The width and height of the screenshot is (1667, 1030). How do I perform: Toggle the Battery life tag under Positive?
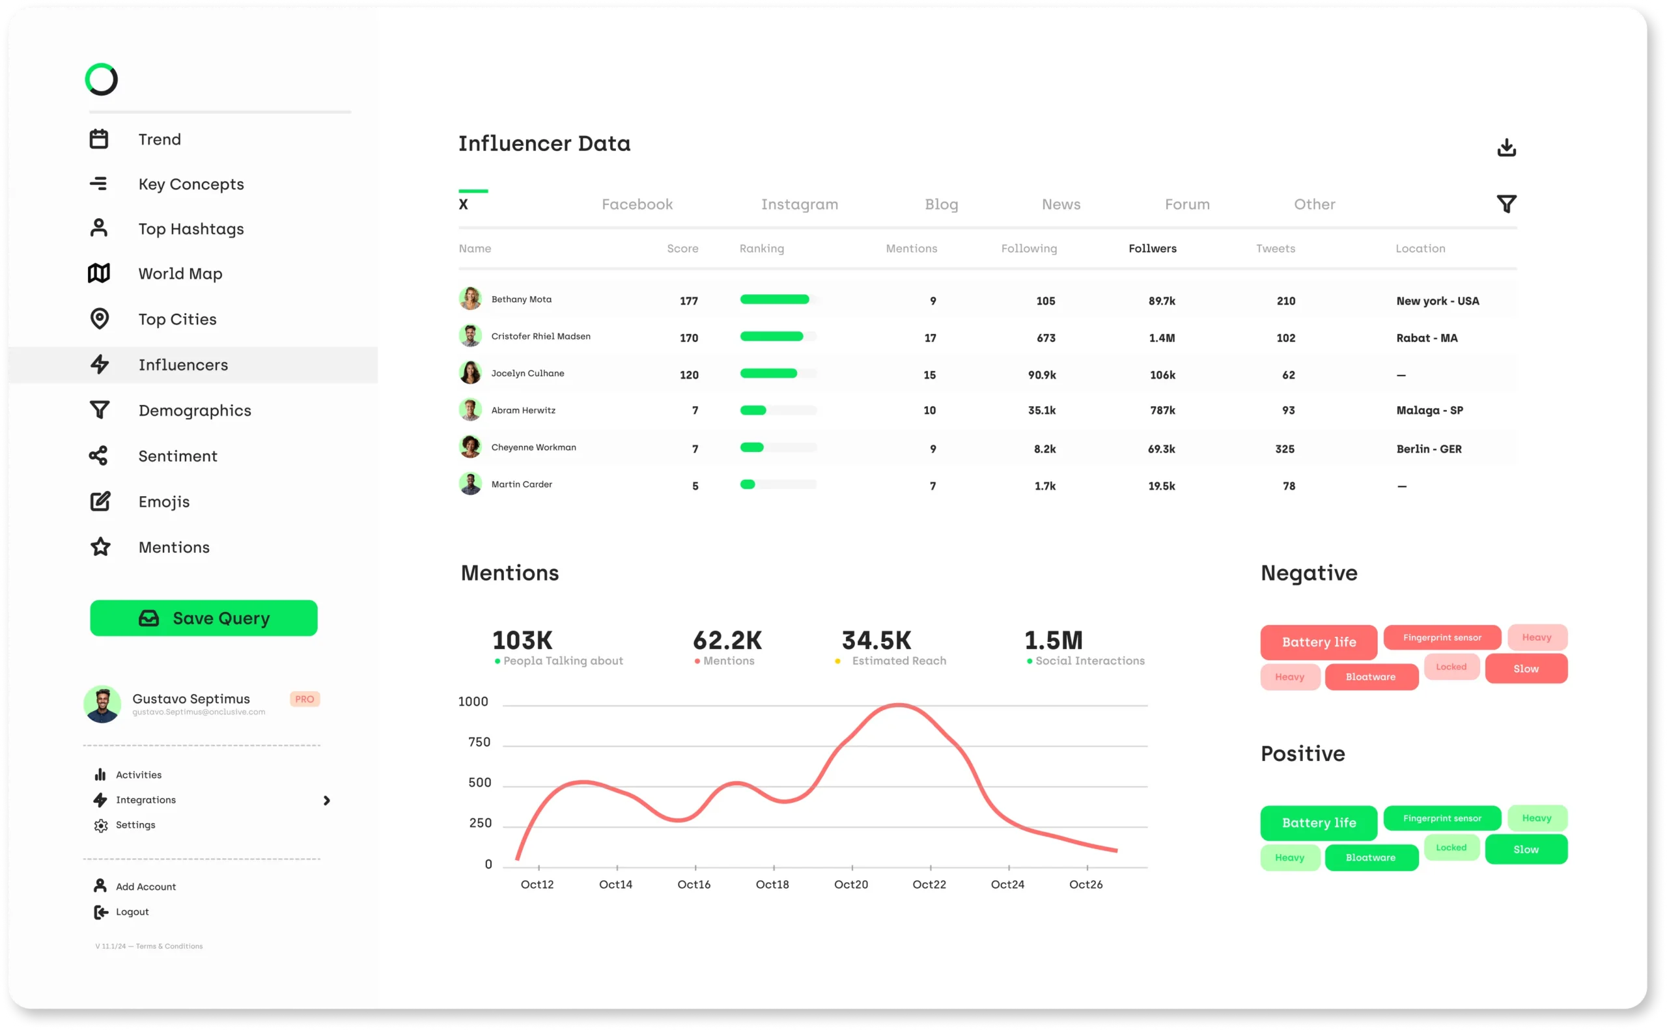(x=1317, y=823)
